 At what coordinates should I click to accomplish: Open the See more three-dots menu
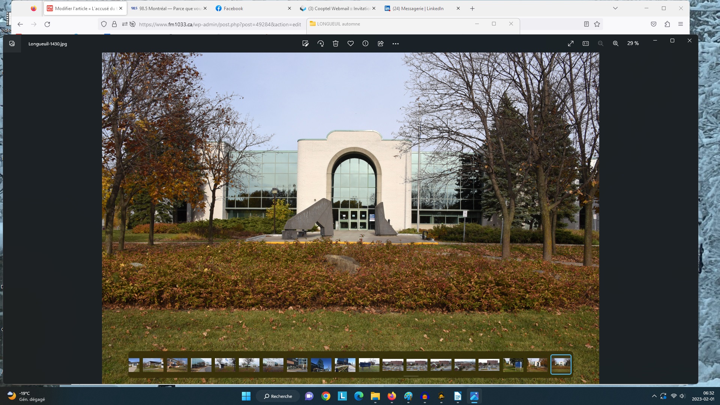coord(396,43)
